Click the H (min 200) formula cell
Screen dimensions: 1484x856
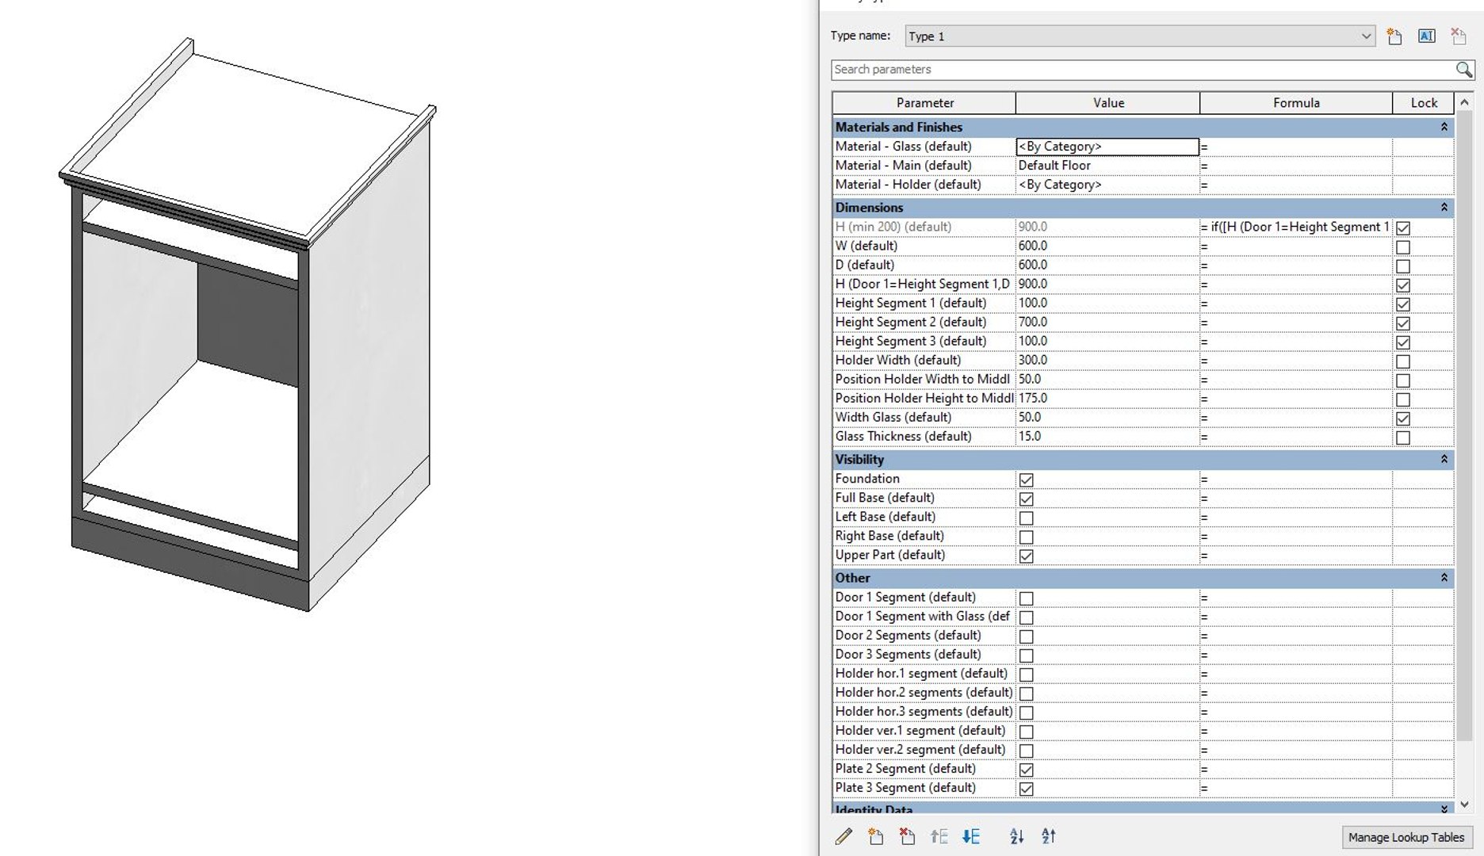1295,227
